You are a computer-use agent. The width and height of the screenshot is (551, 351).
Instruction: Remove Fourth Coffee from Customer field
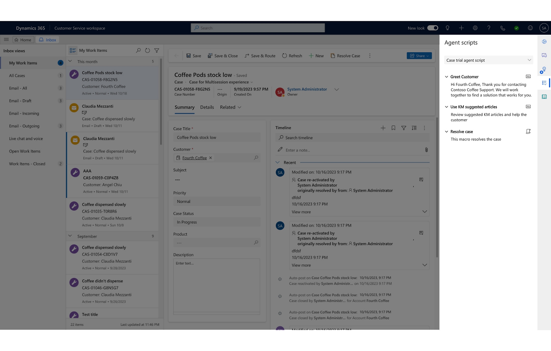click(211, 158)
